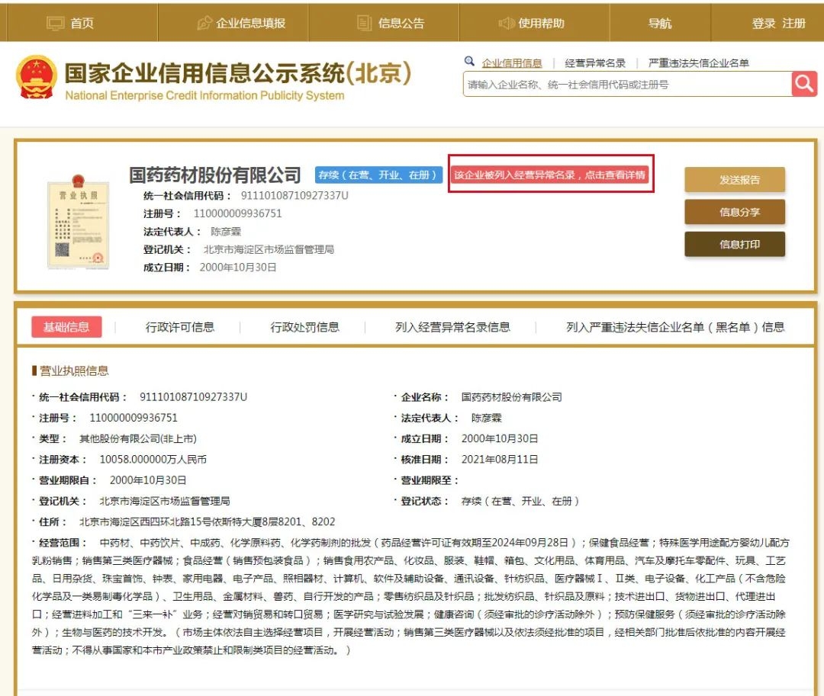Viewport: 824px width, 696px height.
Task: Click the help speaker icon
Action: (x=506, y=23)
